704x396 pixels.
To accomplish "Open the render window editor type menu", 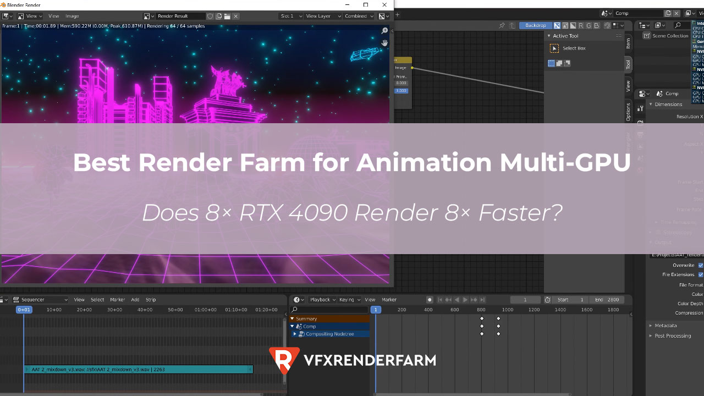I will [7, 16].
